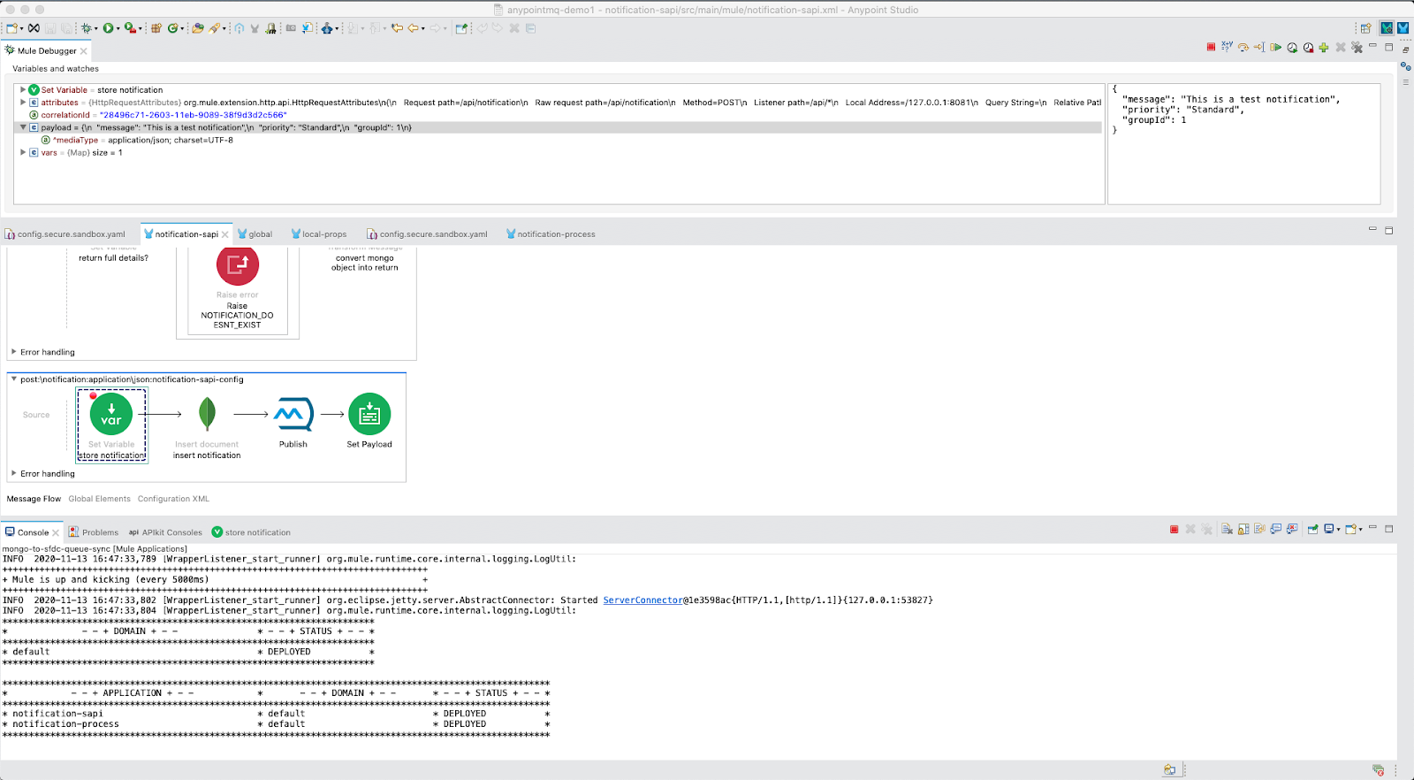Switch to the Mule Debug perspective
This screenshot has width=1414, height=780.
click(x=1387, y=28)
